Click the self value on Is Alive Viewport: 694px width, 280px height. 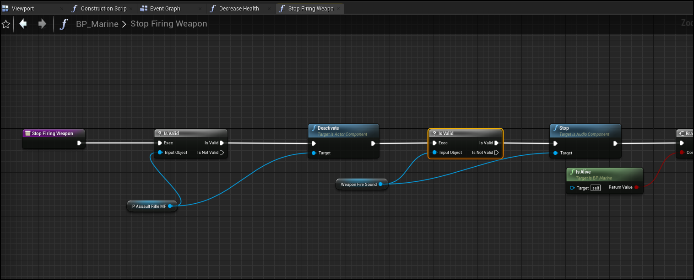coord(596,188)
